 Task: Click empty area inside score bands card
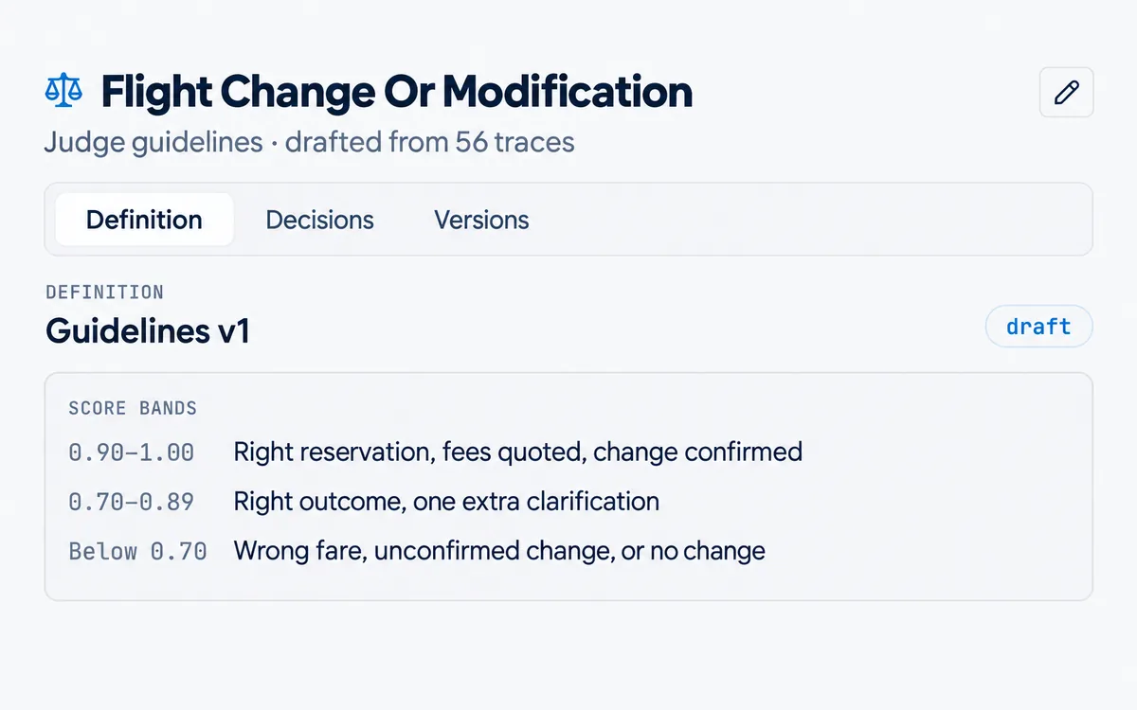947,502
